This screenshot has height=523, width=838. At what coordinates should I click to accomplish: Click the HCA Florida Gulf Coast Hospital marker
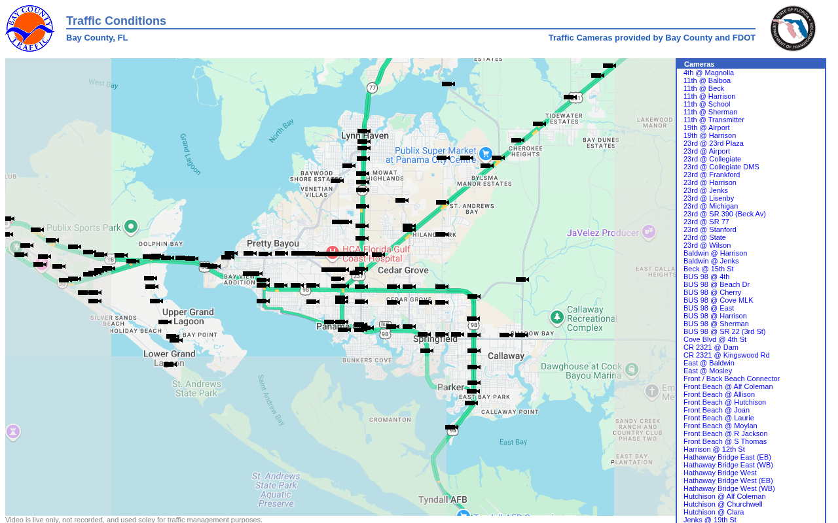[333, 252]
